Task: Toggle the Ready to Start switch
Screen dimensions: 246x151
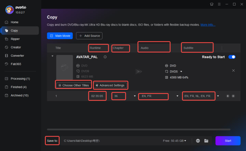Action: (x=232, y=57)
